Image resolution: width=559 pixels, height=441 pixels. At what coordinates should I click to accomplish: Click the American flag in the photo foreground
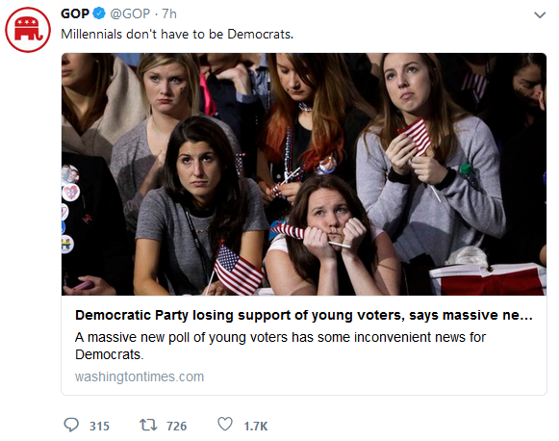coord(237,271)
